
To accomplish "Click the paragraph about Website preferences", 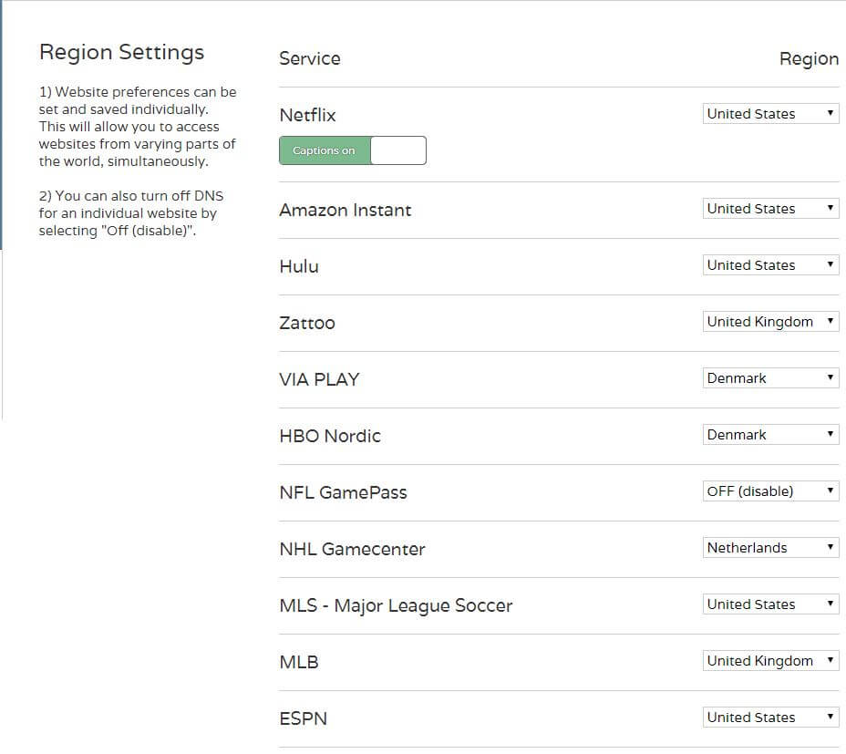I will pos(138,127).
